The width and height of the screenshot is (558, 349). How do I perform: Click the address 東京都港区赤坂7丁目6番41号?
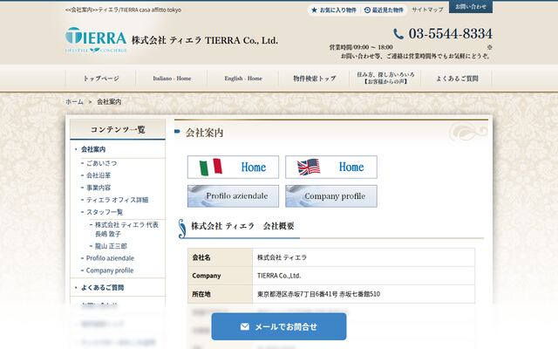297,294
